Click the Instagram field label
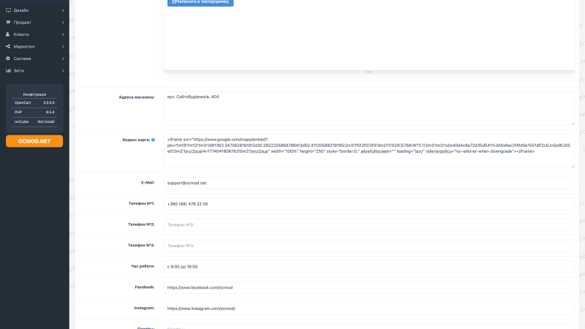The height and width of the screenshot is (329, 585). [144, 308]
